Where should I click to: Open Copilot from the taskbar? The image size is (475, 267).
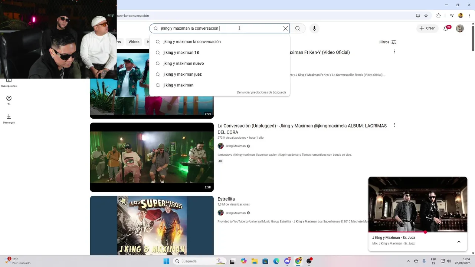tap(243, 261)
